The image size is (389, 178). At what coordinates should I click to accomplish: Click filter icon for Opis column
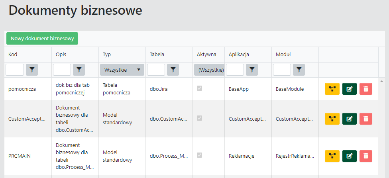(79, 70)
